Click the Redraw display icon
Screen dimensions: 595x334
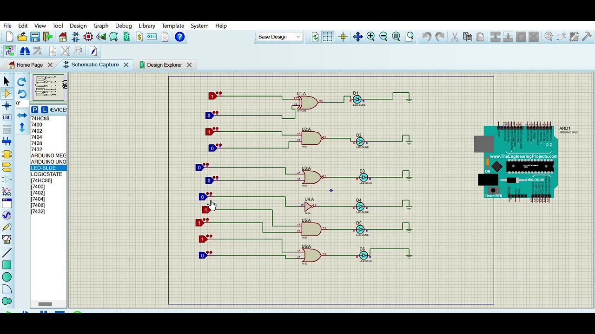tap(315, 37)
